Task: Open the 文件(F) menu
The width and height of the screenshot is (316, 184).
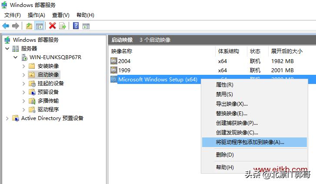Action: (x=13, y=15)
